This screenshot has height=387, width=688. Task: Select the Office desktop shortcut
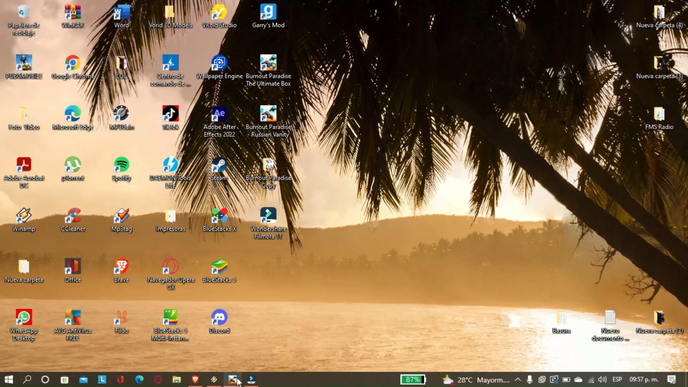click(x=73, y=271)
